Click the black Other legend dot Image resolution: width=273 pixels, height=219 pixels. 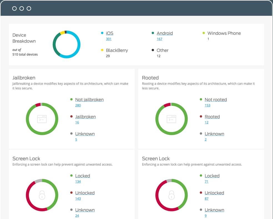click(153, 50)
